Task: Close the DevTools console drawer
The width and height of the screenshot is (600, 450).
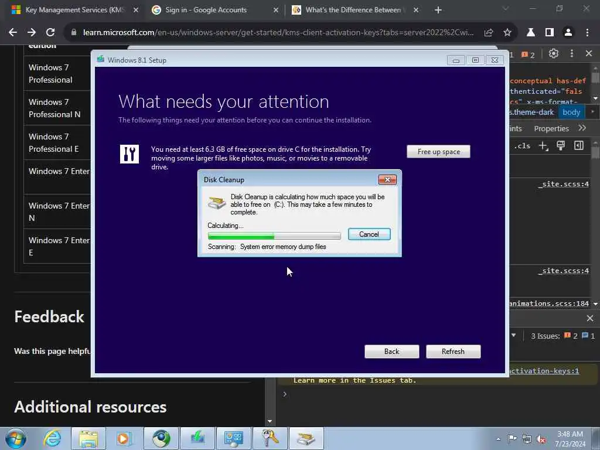Action: 589,318
